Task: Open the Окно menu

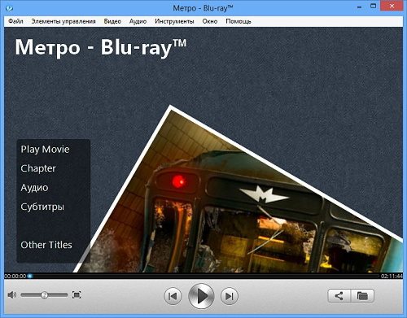Action: 210,21
